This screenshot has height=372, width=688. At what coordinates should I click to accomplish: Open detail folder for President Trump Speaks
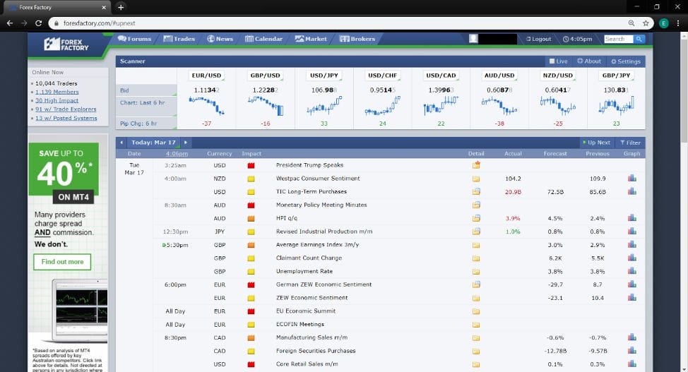point(476,165)
